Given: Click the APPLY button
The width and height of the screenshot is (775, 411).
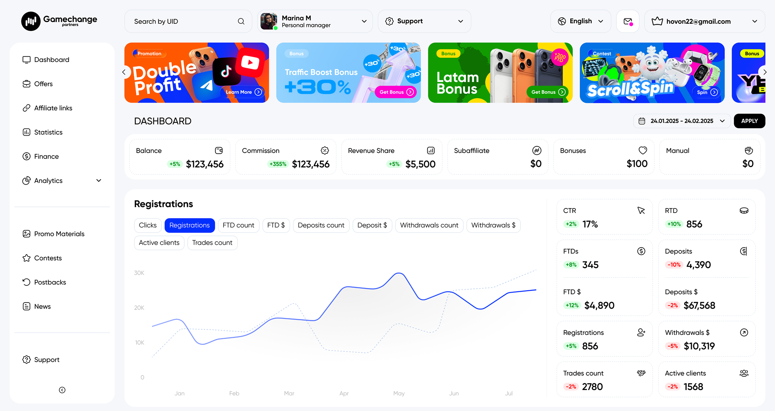Looking at the screenshot, I should (749, 121).
